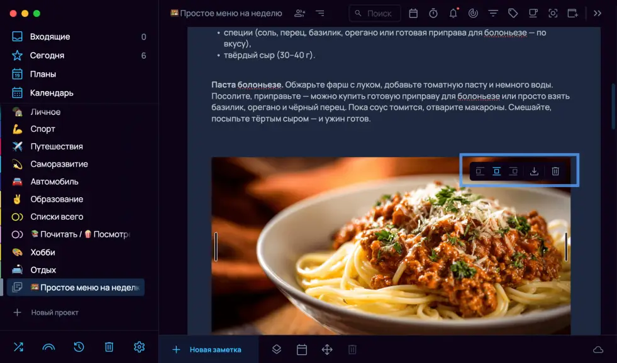Open the timer in top toolbar
This screenshot has width=617, height=363.
point(433,13)
